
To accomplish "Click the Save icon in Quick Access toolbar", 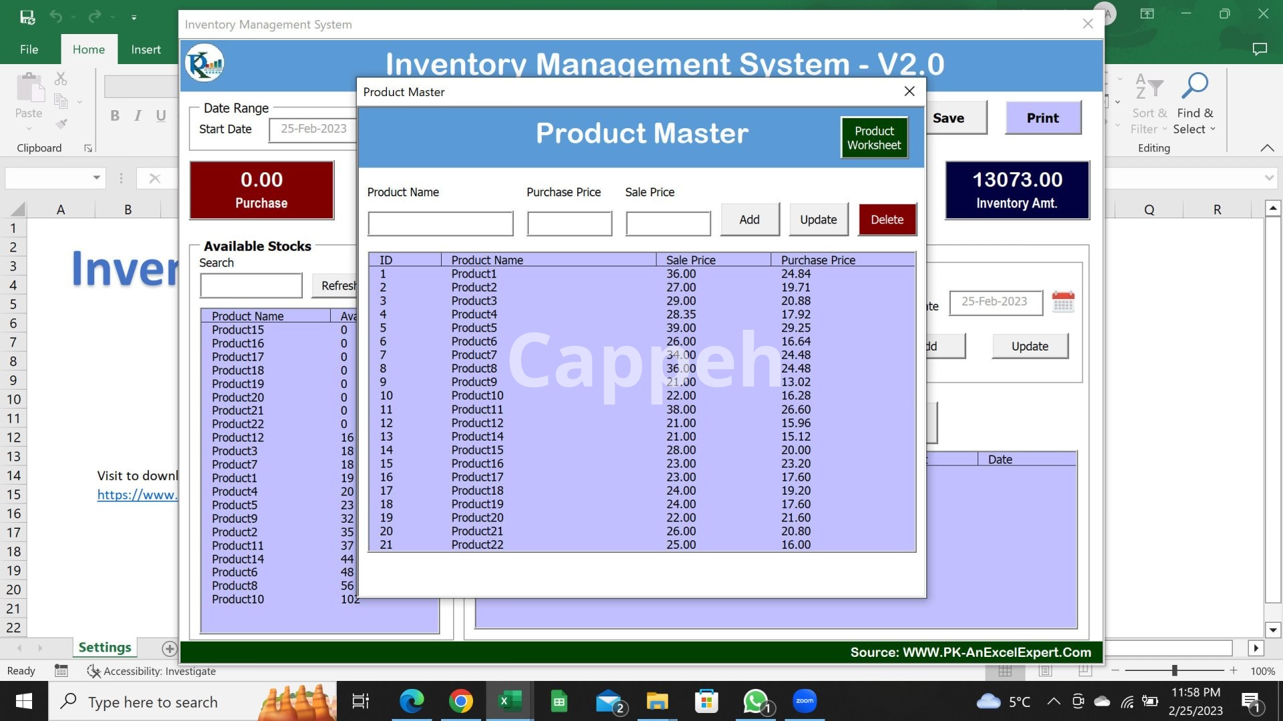I will [x=27, y=17].
